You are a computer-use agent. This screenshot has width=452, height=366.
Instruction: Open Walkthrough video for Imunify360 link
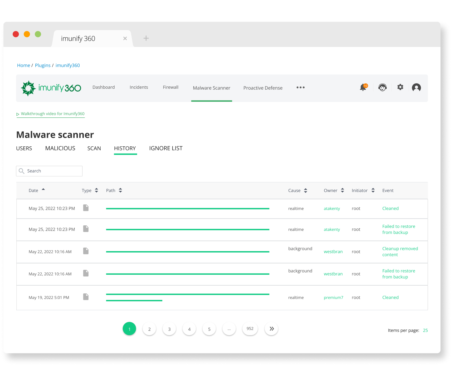[51, 114]
